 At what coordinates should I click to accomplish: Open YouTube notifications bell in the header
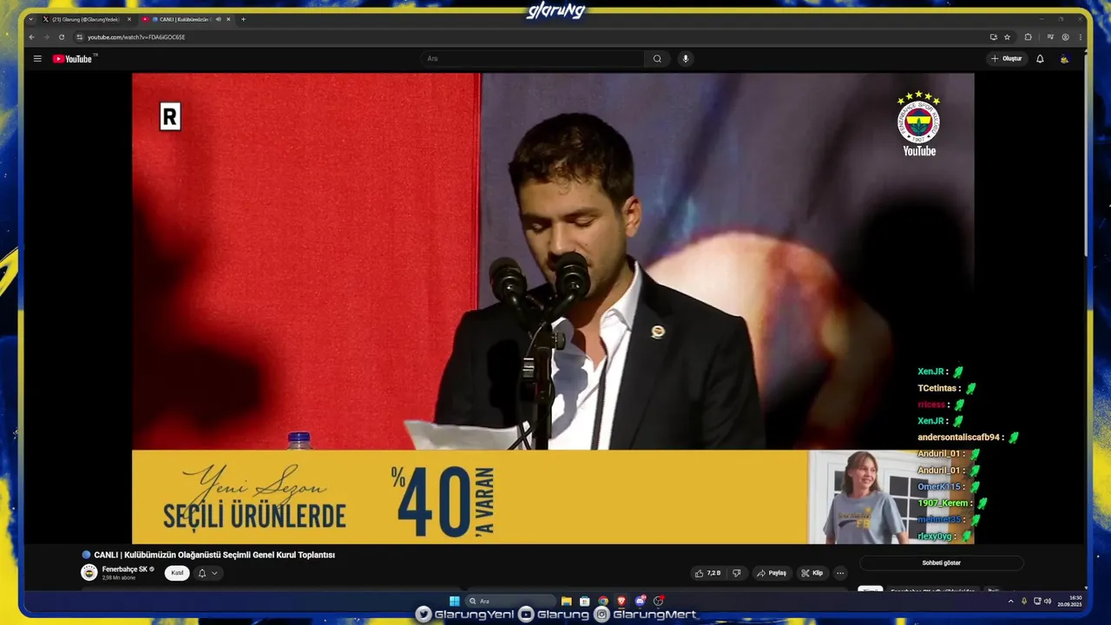click(x=1040, y=59)
